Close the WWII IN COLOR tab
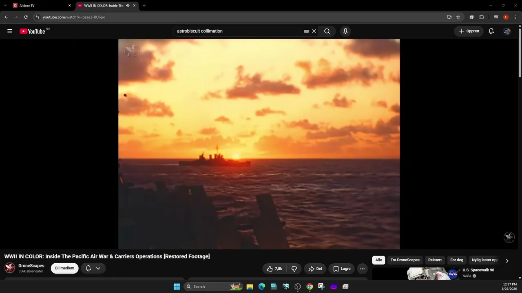 [134, 6]
